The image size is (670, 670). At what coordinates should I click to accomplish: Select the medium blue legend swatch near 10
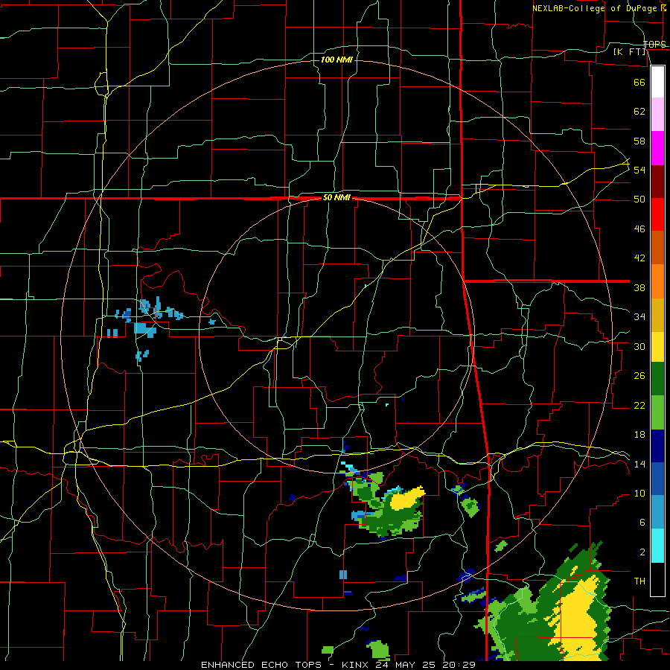coord(657,479)
